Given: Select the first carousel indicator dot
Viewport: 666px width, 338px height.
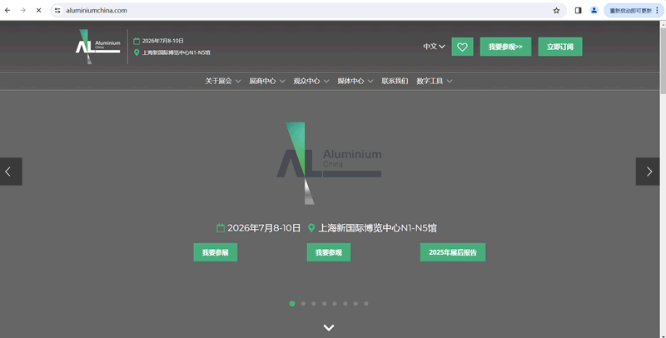Looking at the screenshot, I should pyautogui.click(x=292, y=304).
